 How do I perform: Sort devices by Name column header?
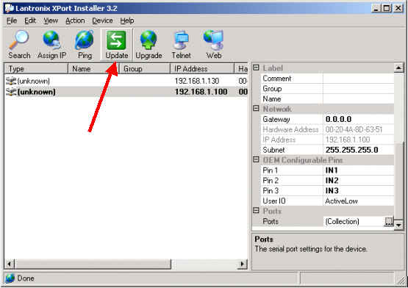[93, 68]
